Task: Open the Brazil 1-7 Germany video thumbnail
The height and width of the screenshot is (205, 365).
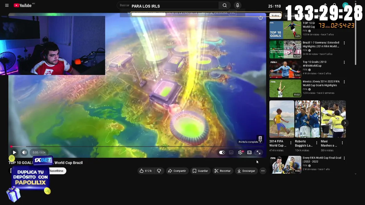Action: pos(285,49)
